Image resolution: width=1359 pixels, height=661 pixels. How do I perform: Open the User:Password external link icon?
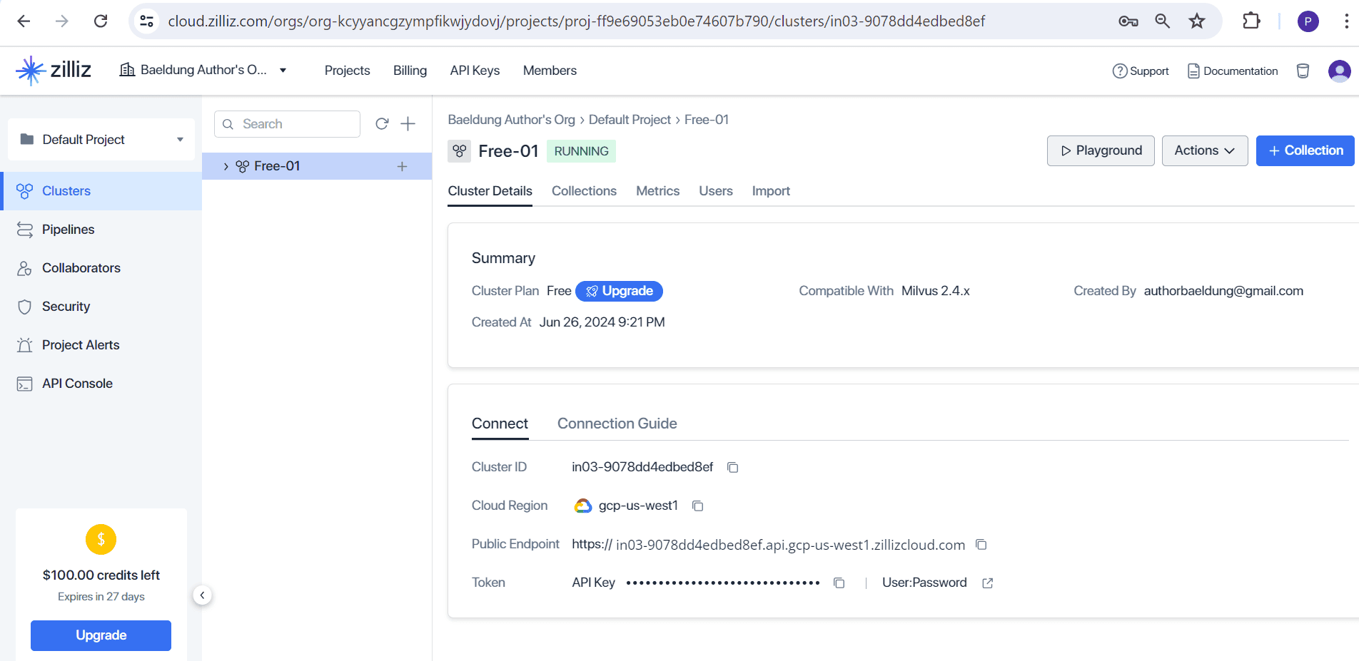988,583
